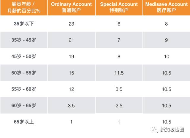
Task: Select the 35岁以下 row label
Action: pyautogui.click(x=24, y=24)
